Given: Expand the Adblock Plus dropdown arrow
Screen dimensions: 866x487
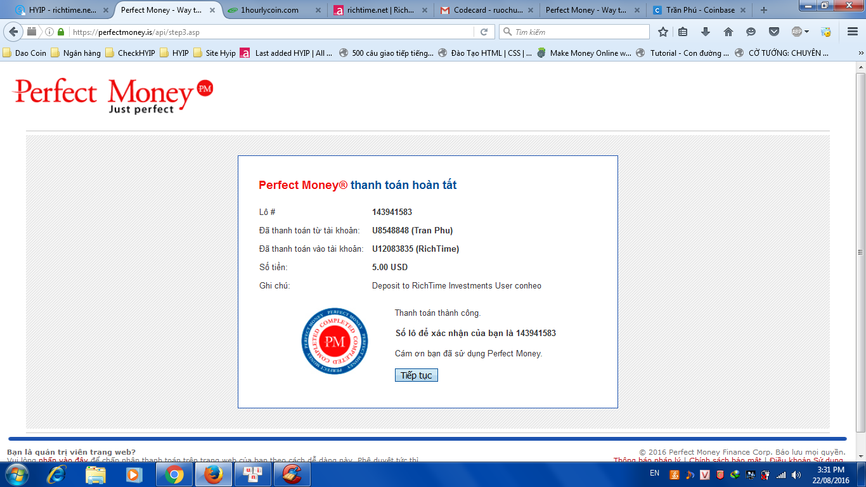Looking at the screenshot, I should point(806,32).
